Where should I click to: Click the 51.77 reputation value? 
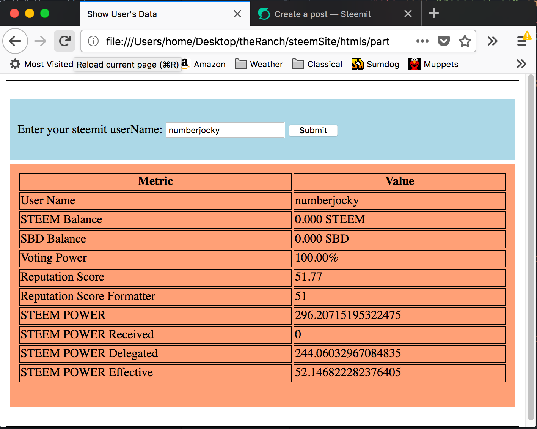point(309,277)
